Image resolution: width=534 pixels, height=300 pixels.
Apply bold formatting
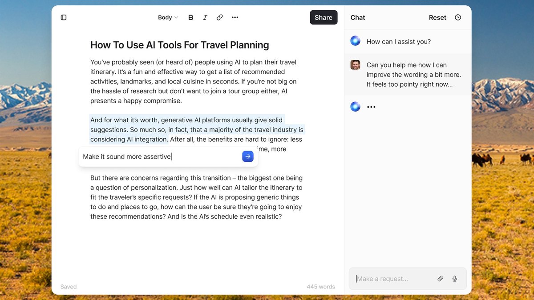[x=191, y=17]
